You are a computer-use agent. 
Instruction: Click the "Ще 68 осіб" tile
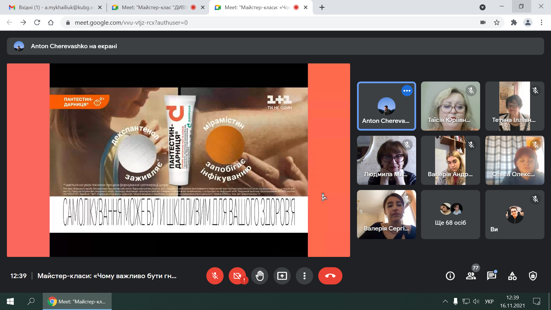click(450, 214)
